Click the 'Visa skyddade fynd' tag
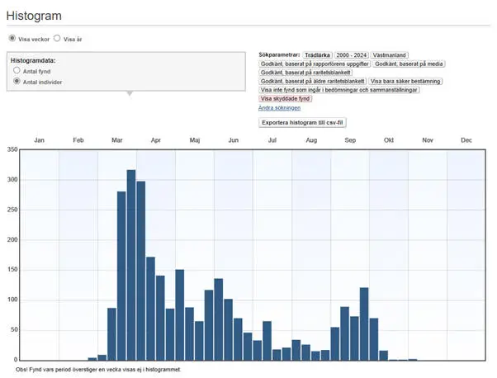The height and width of the screenshot is (378, 497). 286,98
